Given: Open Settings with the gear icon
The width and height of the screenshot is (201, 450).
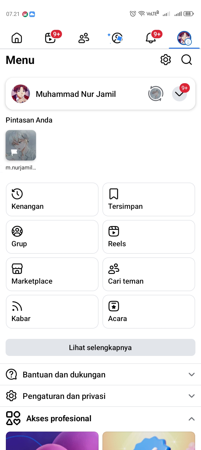Looking at the screenshot, I should pyautogui.click(x=166, y=60).
